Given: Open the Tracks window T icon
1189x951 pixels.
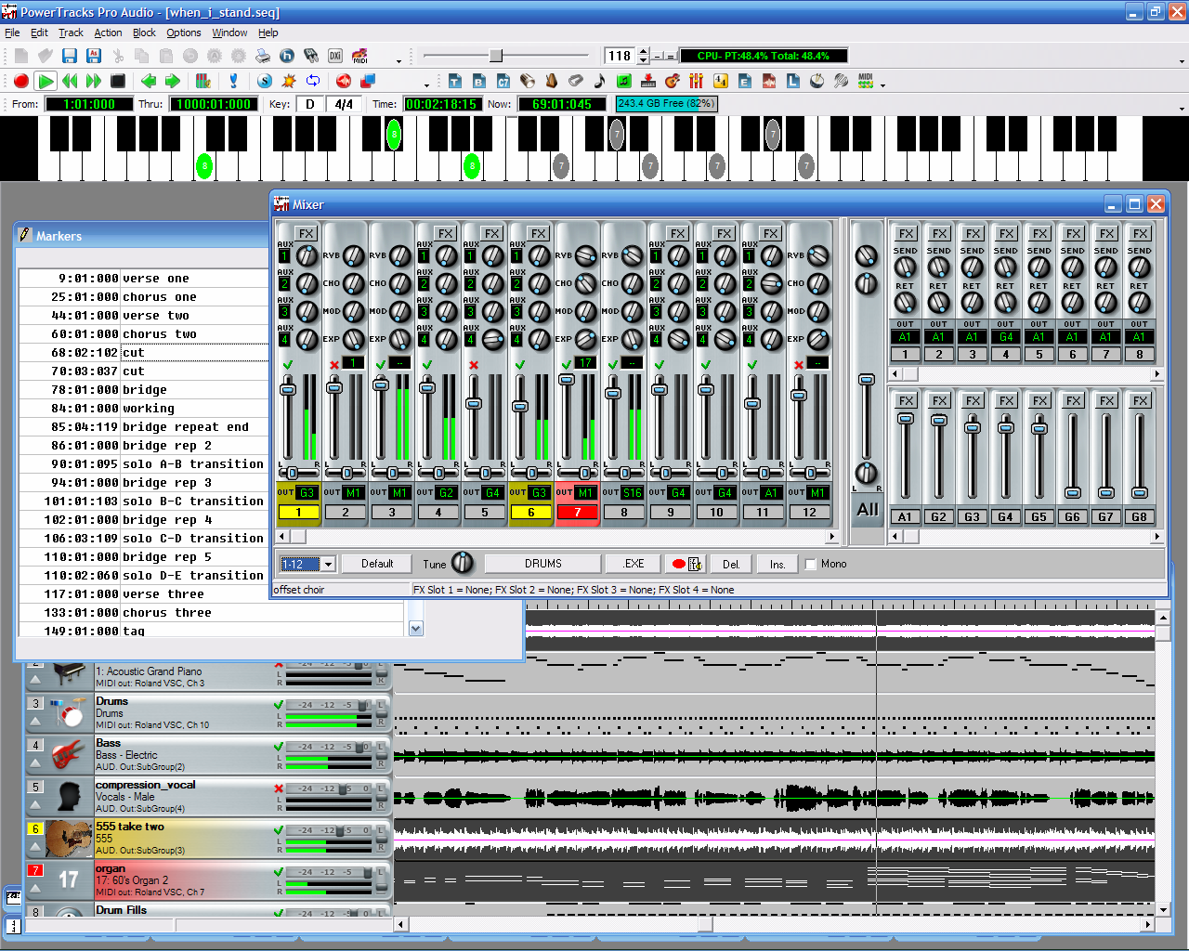Looking at the screenshot, I should click(455, 82).
